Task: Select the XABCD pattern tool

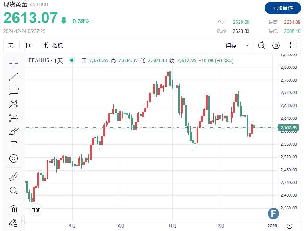Action: (x=14, y=104)
